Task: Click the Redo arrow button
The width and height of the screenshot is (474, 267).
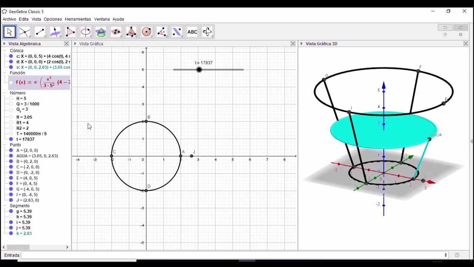Action: click(461, 27)
